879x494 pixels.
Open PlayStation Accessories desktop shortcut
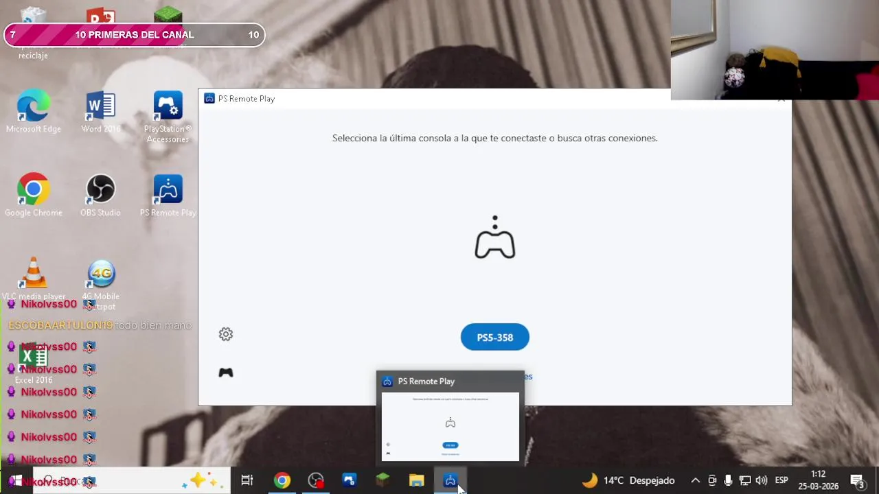click(x=168, y=117)
